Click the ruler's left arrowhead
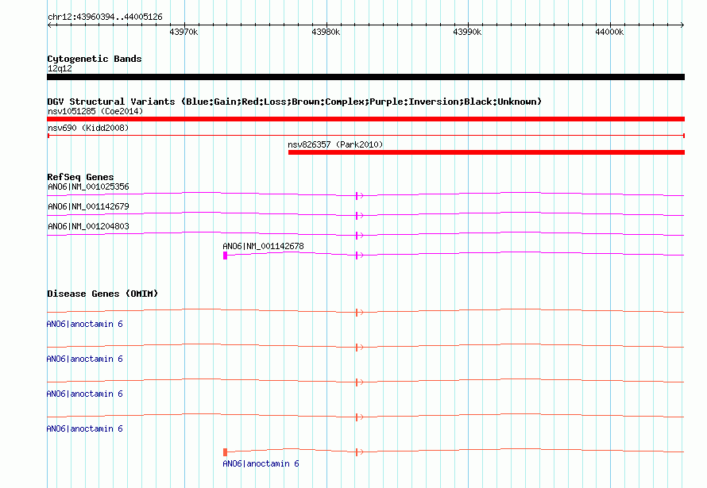Image resolution: width=707 pixels, height=488 pixels. [49, 25]
